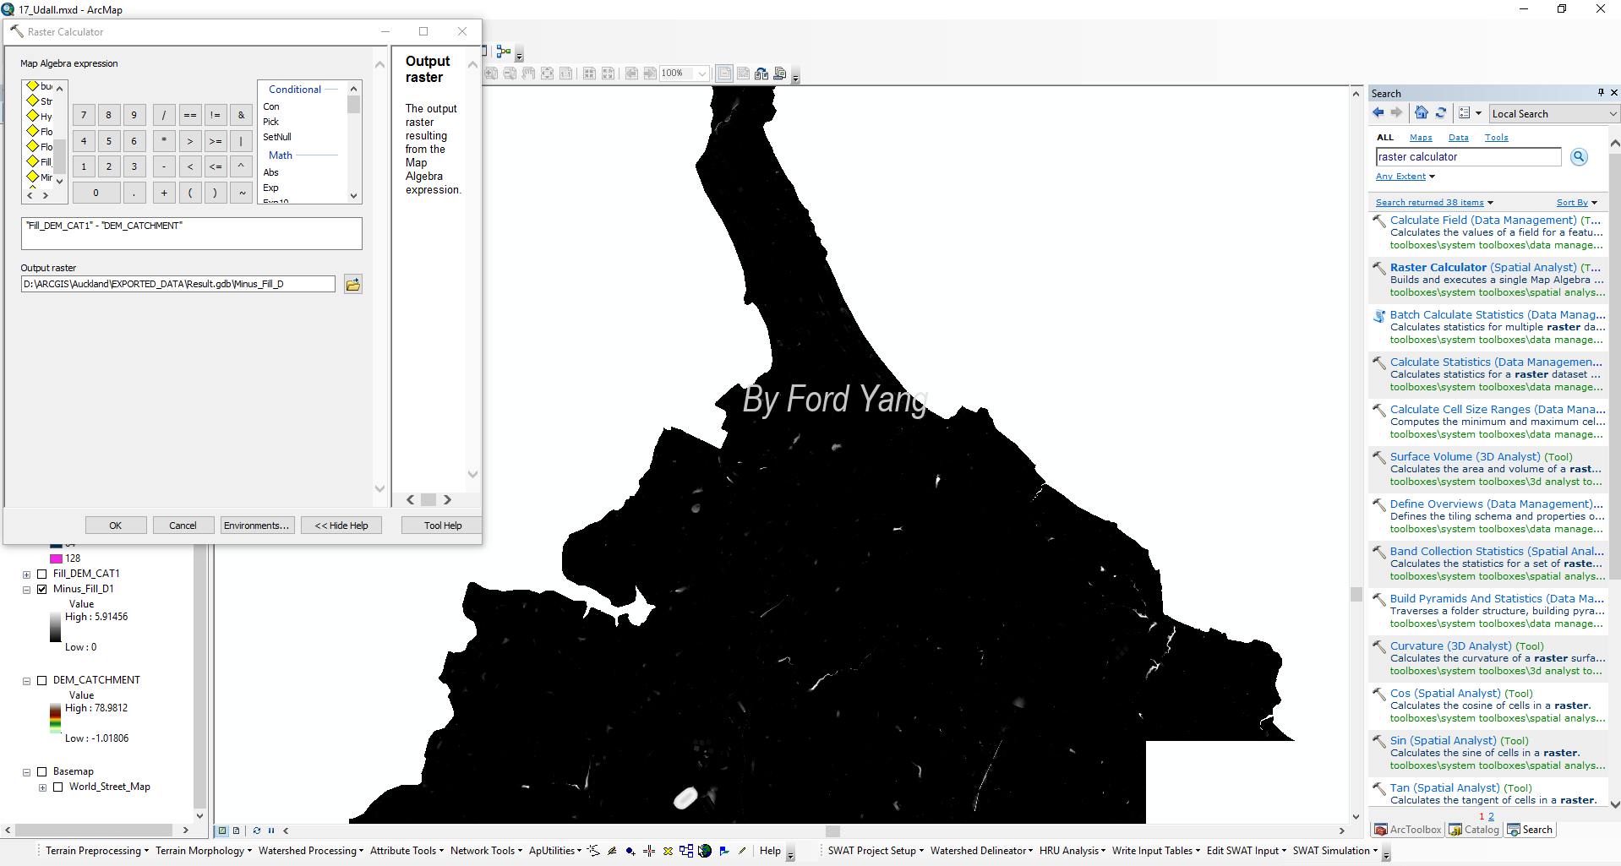This screenshot has height=866, width=1621.
Task: Click the blue flag icon in bottom toolbar
Action: [x=724, y=851]
